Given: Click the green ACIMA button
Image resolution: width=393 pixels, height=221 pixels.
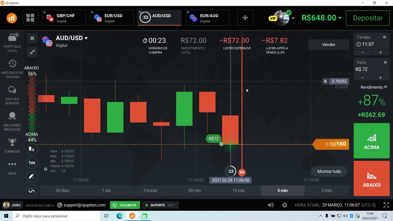Looking at the screenshot, I should 372,141.
